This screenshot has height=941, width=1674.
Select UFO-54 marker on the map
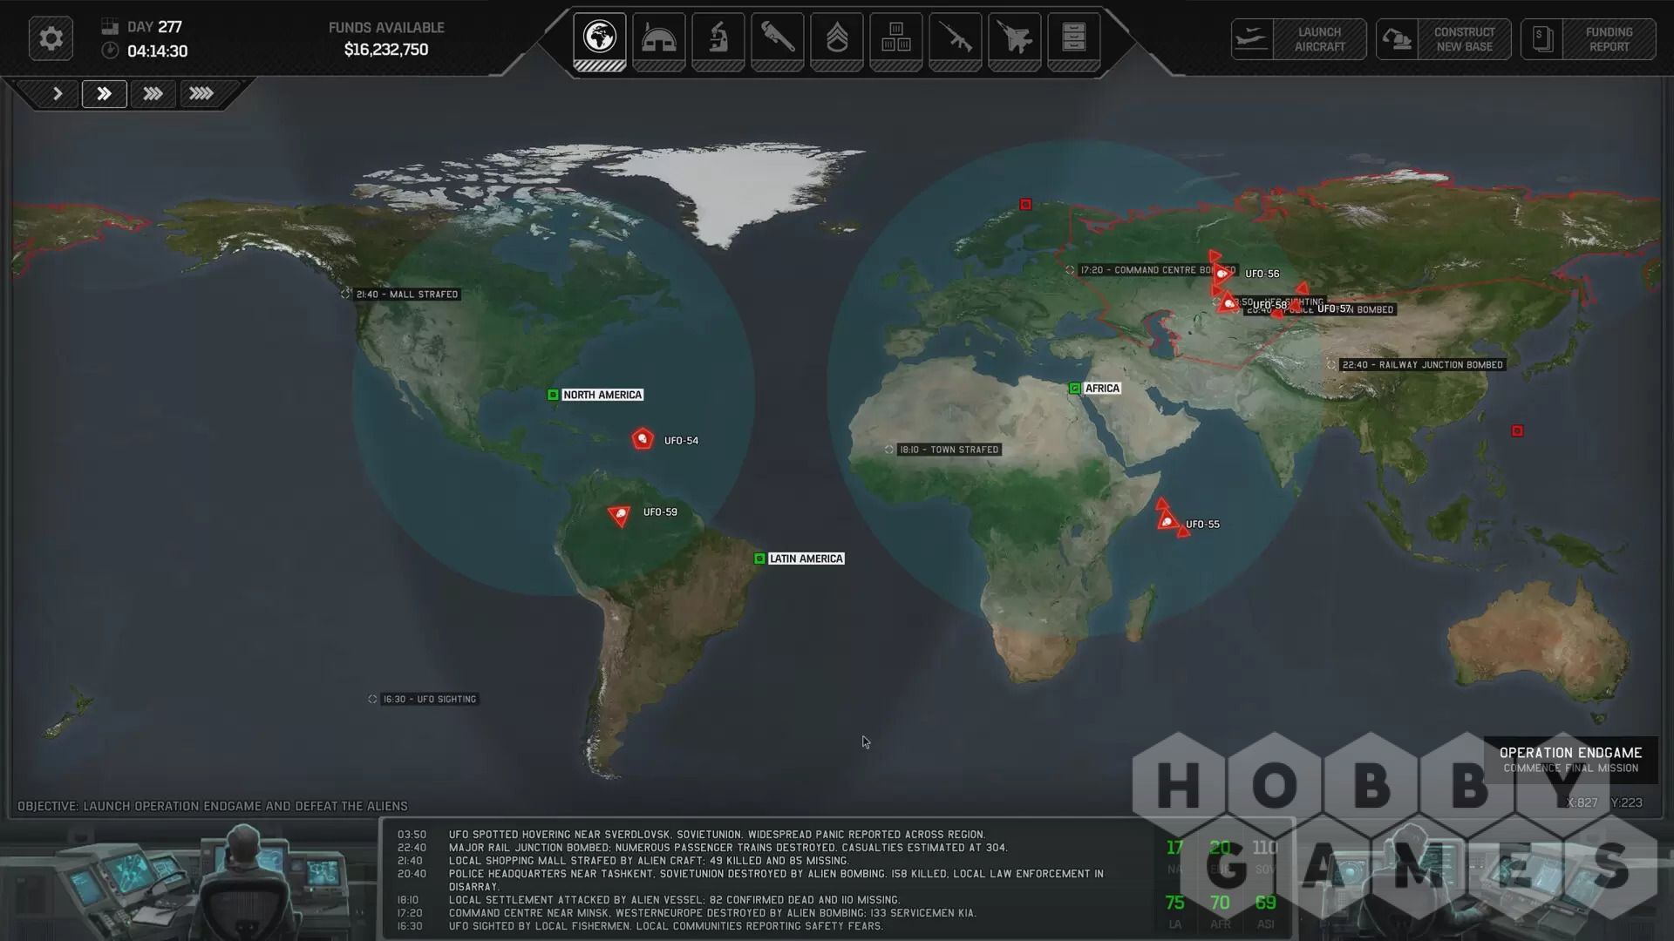[x=643, y=439]
